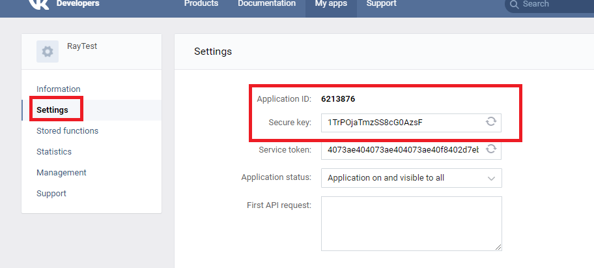Open the Support top menu item
The width and height of the screenshot is (594, 268).
point(382,3)
